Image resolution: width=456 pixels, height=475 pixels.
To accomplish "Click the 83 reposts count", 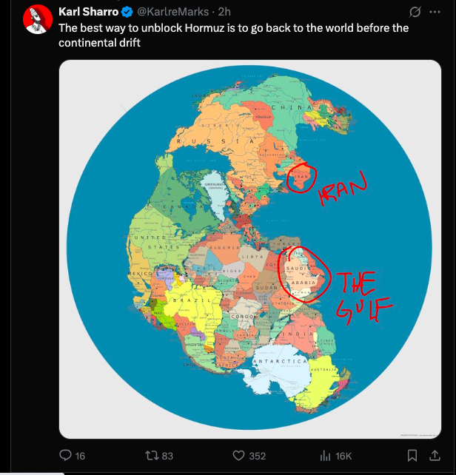I will [167, 456].
